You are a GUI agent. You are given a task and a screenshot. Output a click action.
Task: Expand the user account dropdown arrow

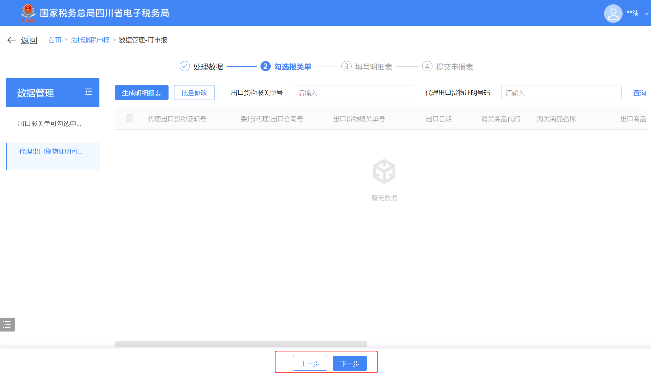coord(646,14)
